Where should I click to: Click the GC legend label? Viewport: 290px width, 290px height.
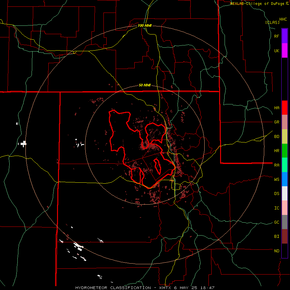(276, 222)
